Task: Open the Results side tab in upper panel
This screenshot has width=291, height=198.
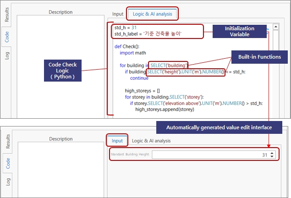Action: 7,15
